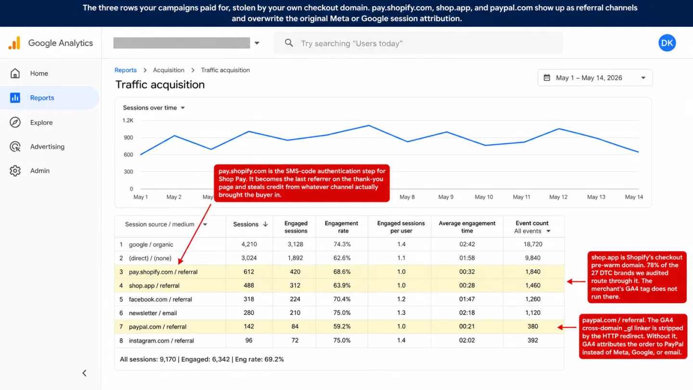
Task: Click the Reports breadcrumb link
Action: click(x=126, y=70)
